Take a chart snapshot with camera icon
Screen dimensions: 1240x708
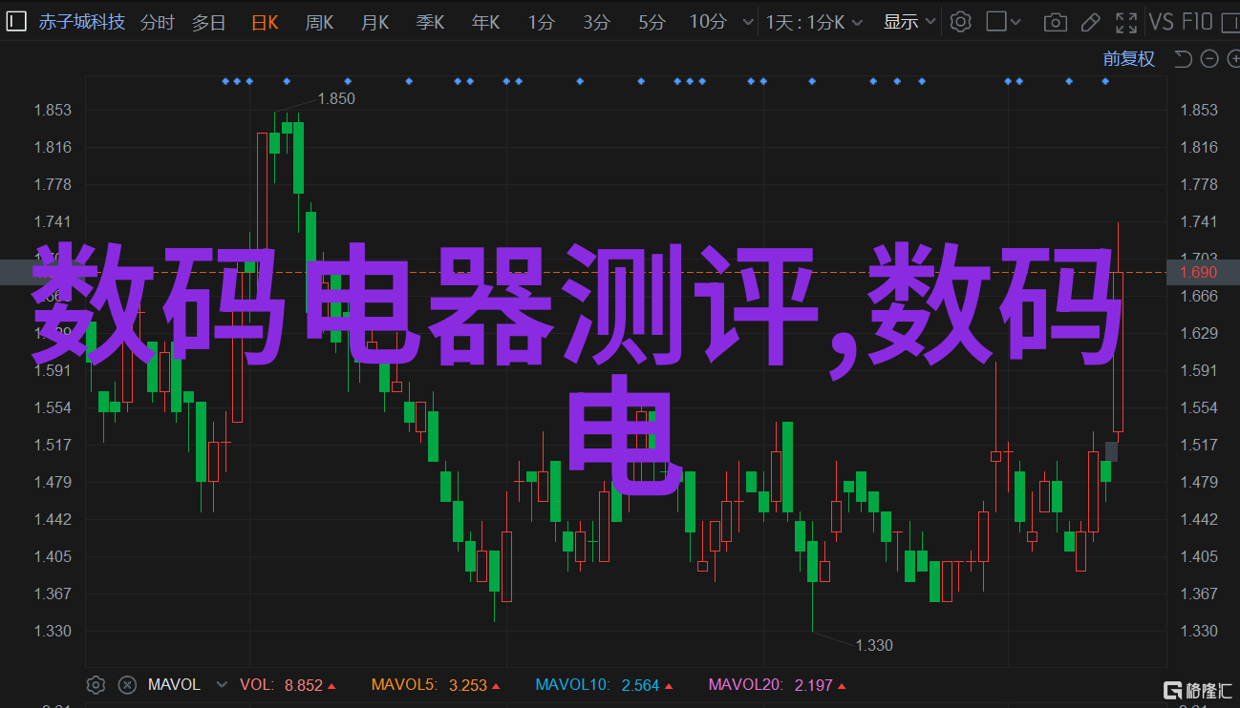click(1055, 22)
